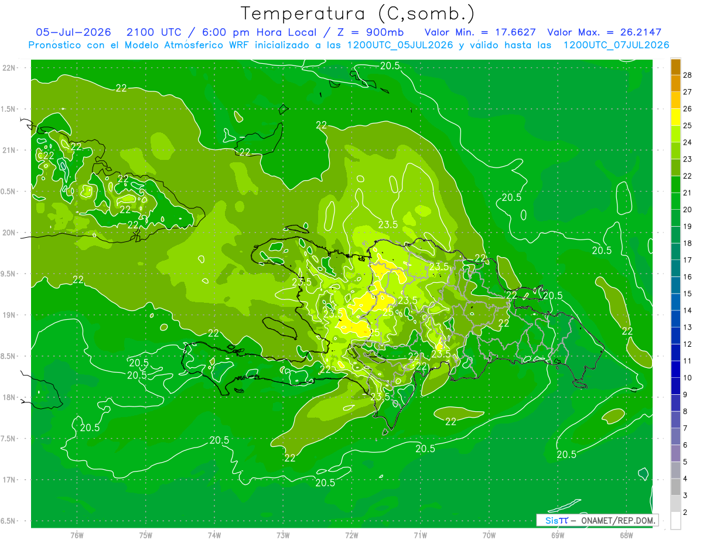Image resolution: width=703 pixels, height=543 pixels.
Task: Click the 20.5 contour label at the map top
Action: [390, 66]
